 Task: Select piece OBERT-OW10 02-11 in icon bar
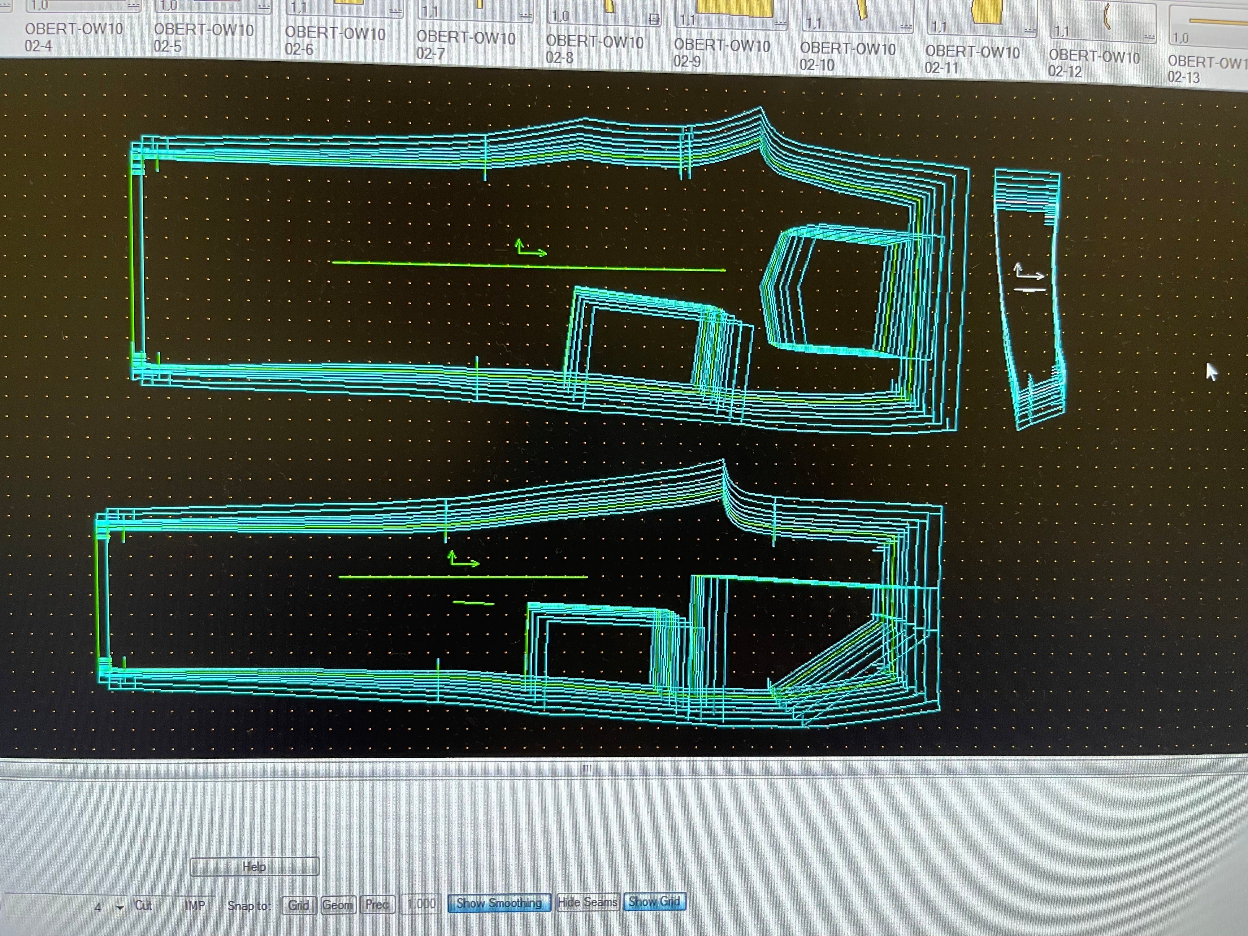point(972,60)
